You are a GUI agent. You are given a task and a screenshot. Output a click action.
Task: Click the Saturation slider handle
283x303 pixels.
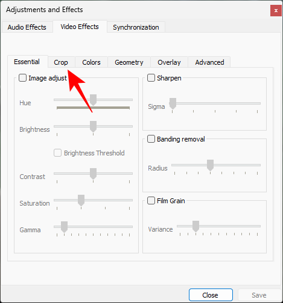point(81,200)
